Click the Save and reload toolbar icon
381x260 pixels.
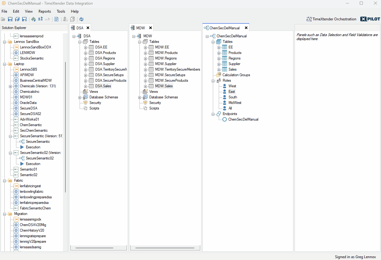point(24,19)
